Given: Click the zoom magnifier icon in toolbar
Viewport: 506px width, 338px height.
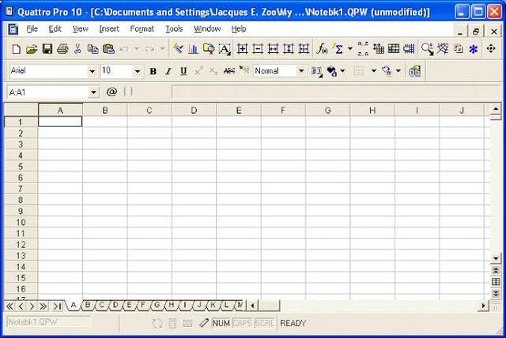Looking at the screenshot, I should point(427,49).
